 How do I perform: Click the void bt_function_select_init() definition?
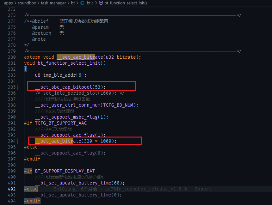[x=65, y=63]
